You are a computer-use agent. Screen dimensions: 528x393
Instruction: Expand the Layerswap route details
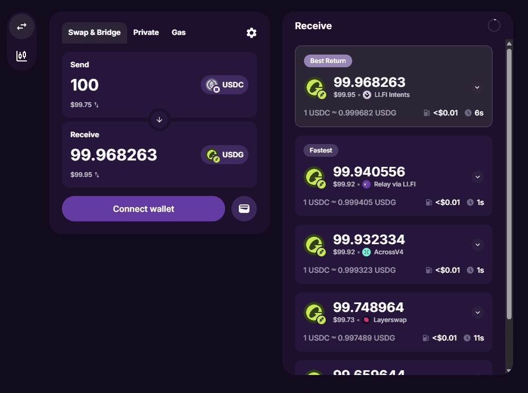pyautogui.click(x=478, y=312)
